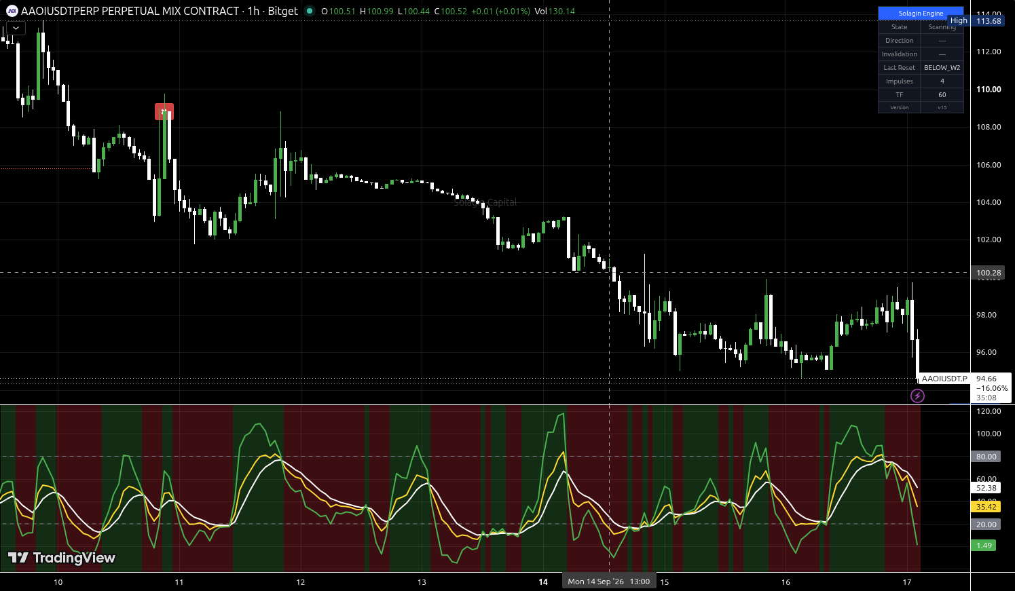The width and height of the screenshot is (1015, 591).
Task: Click the date 12 on the time axis
Action: pyautogui.click(x=301, y=582)
